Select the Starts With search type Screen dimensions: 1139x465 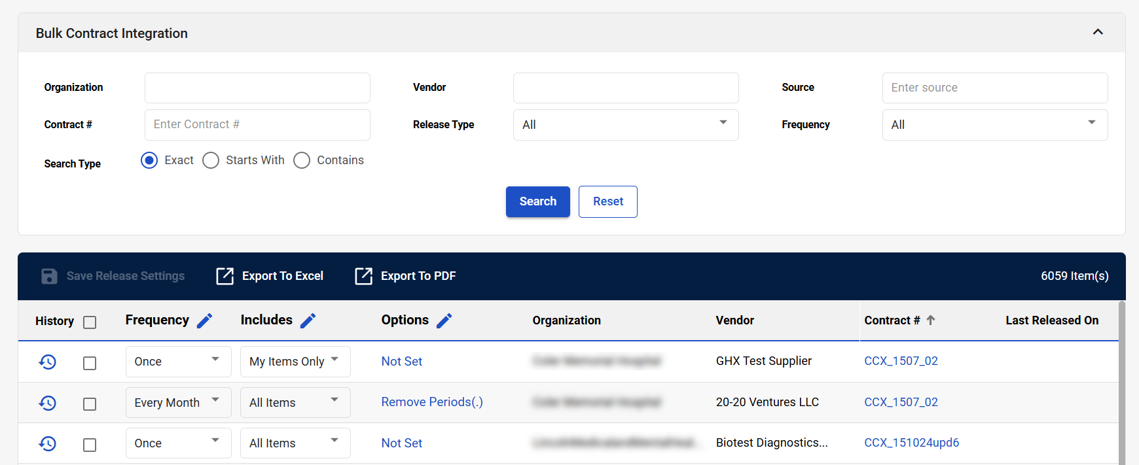211,161
